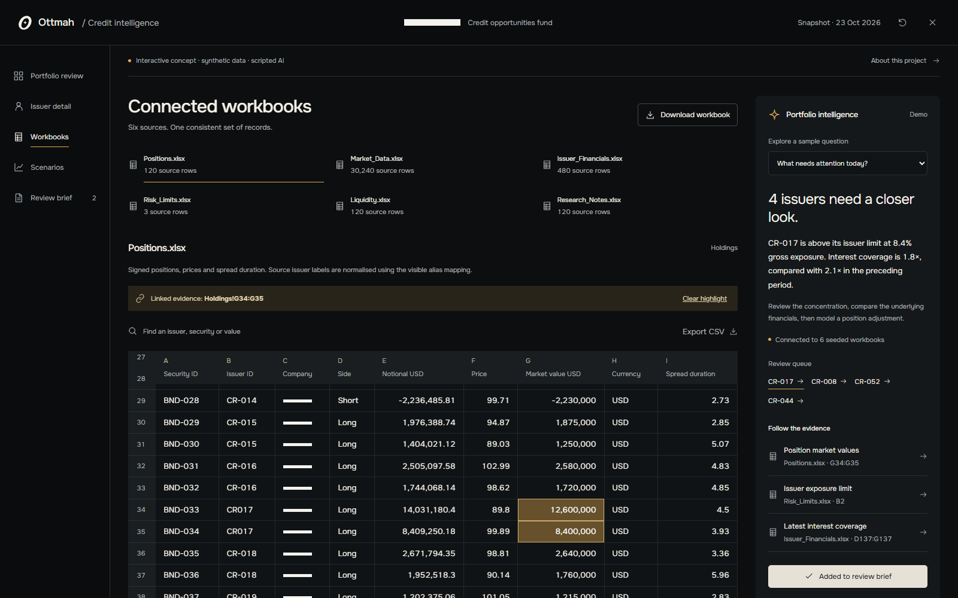Open CR-017 in review queue
The width and height of the screenshot is (958, 598).
coord(786,382)
